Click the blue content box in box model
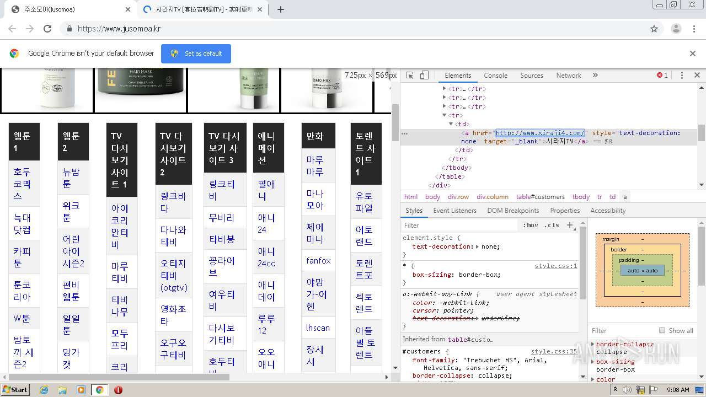This screenshot has height=397, width=706. click(643, 271)
